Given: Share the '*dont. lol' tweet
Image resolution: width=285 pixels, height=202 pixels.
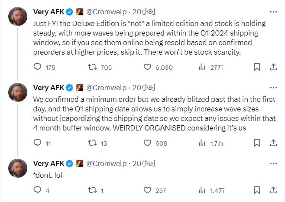Looking at the screenshot, I should tap(273, 190).
